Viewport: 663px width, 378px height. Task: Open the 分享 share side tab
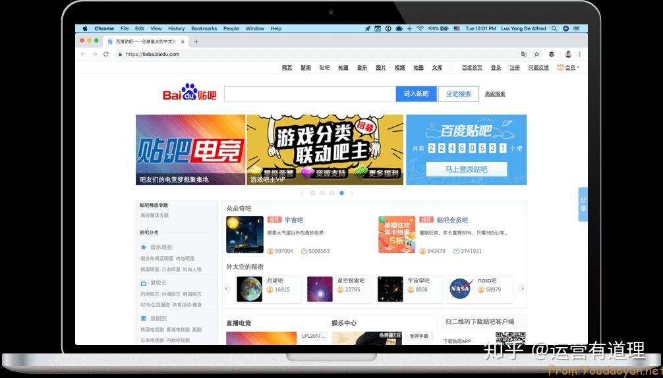(583, 204)
